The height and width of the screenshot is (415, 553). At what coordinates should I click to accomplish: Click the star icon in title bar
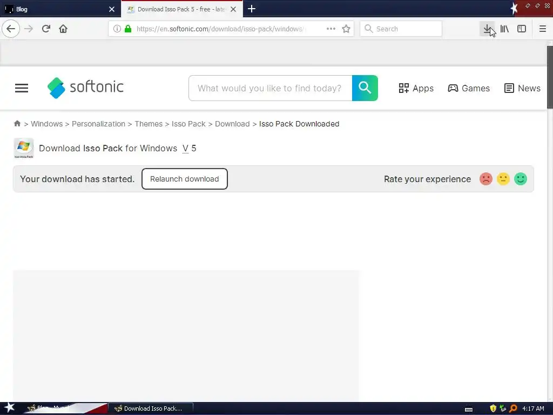coord(514,9)
